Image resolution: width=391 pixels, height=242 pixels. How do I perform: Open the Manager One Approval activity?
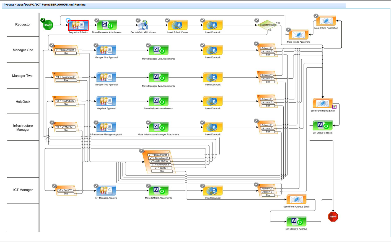click(106, 50)
